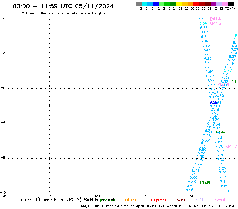Screen dimensions: 238x209
Task: Click the 6.56 wave height value
Action: coord(205,143)
